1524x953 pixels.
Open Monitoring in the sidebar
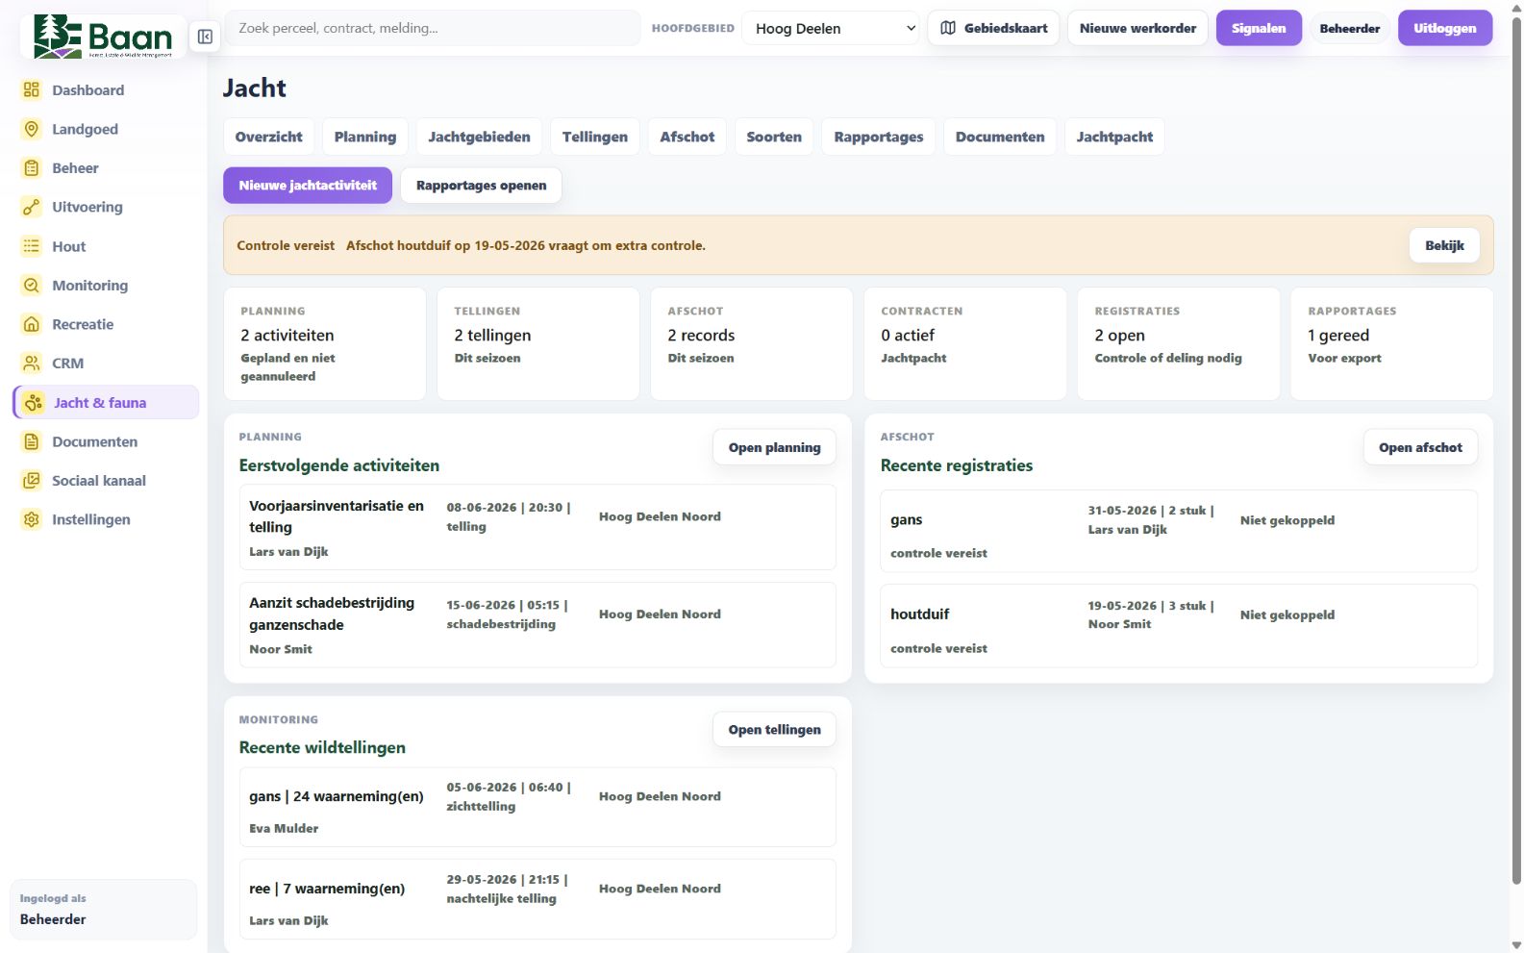[x=106, y=285]
